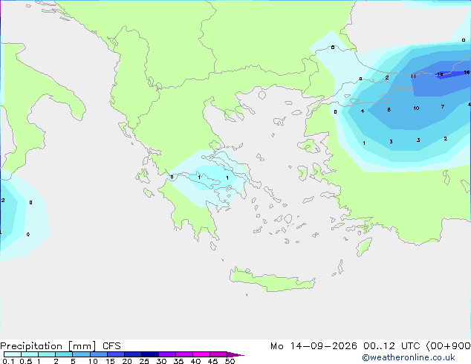This screenshot has height=364, width=471.
Task: Select the 2 mm legend swatch
Action: click(x=64, y=354)
